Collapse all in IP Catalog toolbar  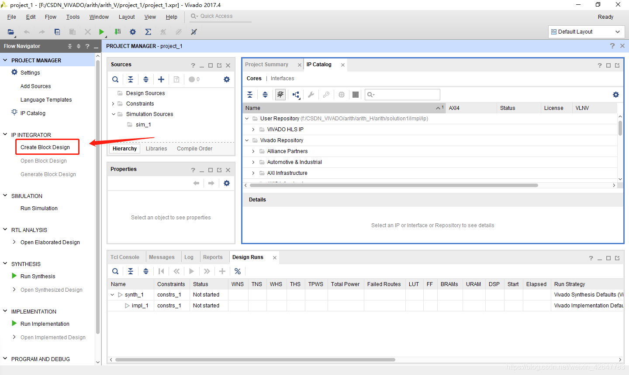(x=250, y=95)
